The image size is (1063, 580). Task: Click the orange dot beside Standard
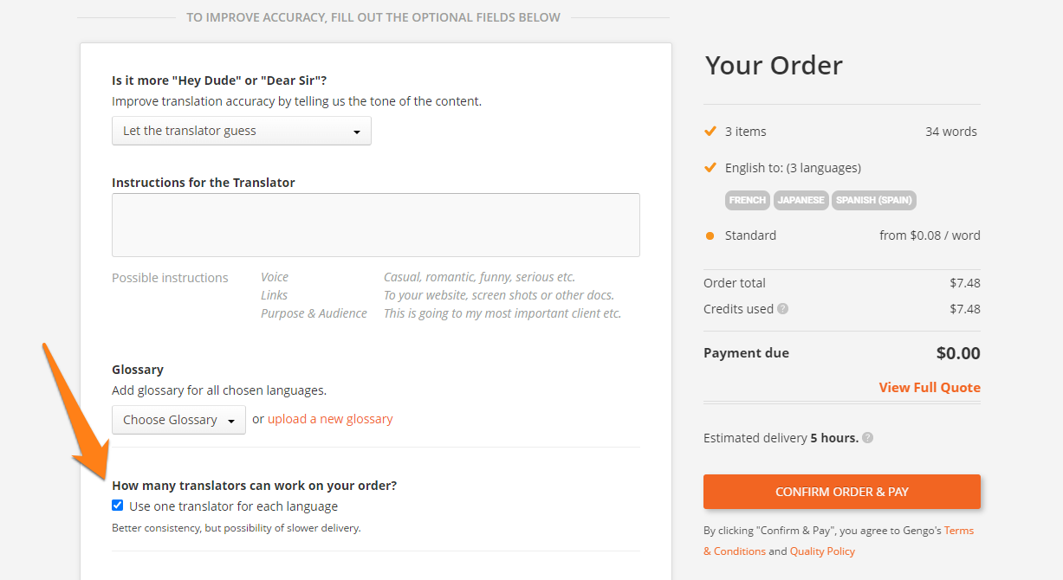tap(710, 235)
